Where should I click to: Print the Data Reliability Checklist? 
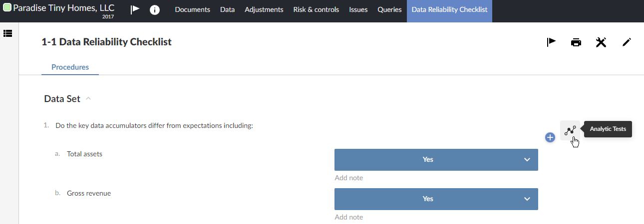576,42
